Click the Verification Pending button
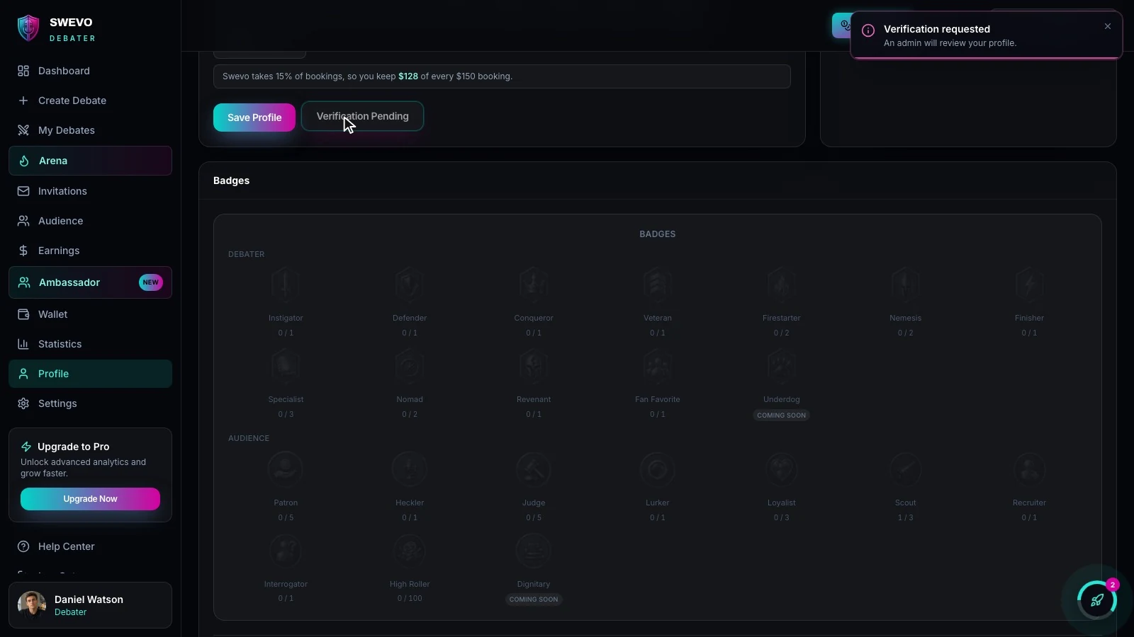 pyautogui.click(x=362, y=116)
